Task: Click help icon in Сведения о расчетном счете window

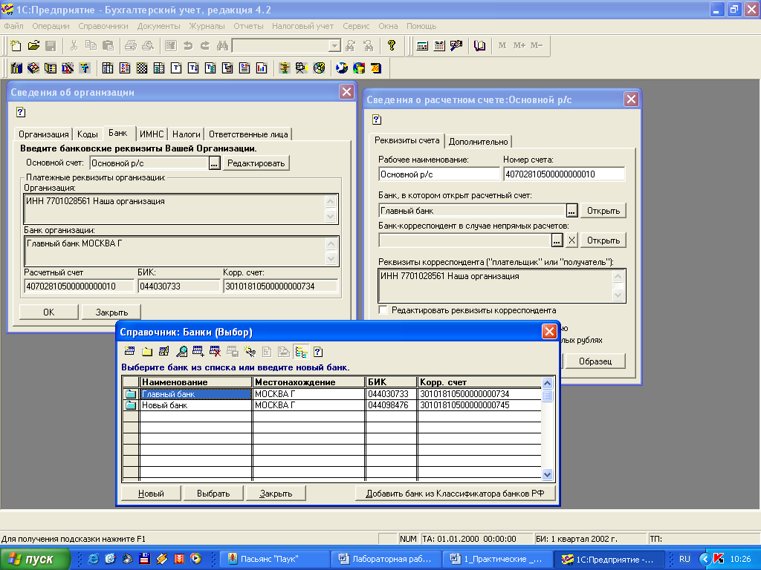Action: pos(377,119)
